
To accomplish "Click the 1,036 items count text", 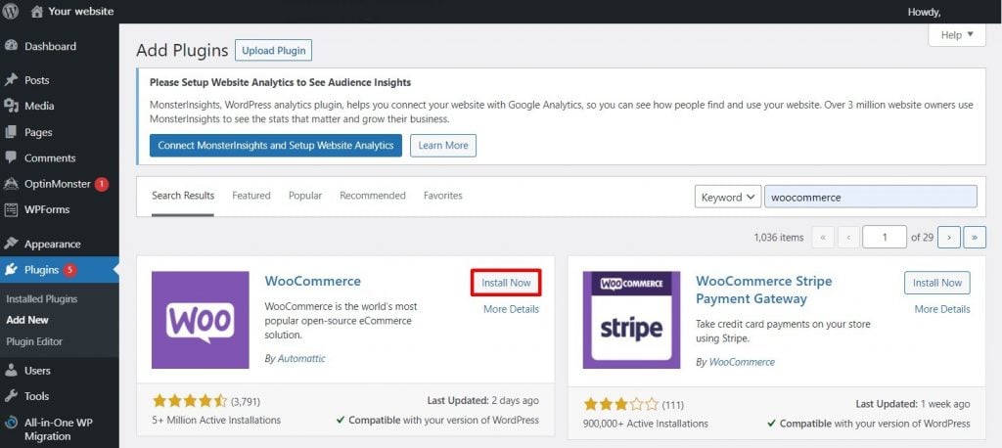I will tap(778, 237).
